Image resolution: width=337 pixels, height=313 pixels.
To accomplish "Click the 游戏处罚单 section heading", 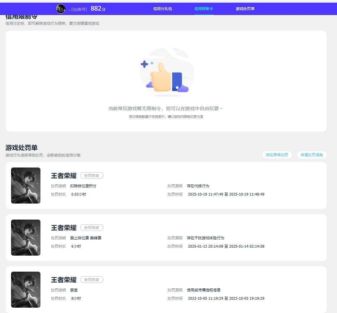I will pos(21,147).
